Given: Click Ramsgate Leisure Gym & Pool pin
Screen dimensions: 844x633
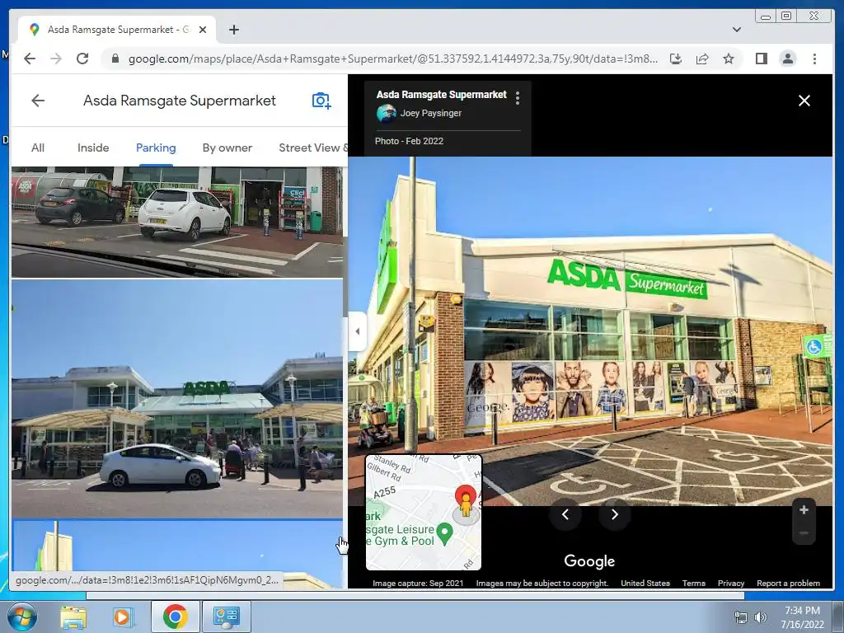Looking at the screenshot, I should (444, 533).
